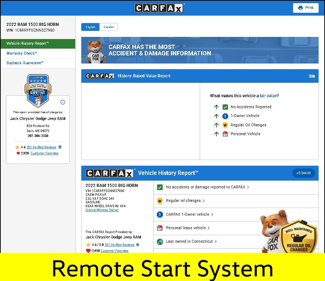
Task: Expand the No accidents or damage reported chevron
Action: pos(248,187)
